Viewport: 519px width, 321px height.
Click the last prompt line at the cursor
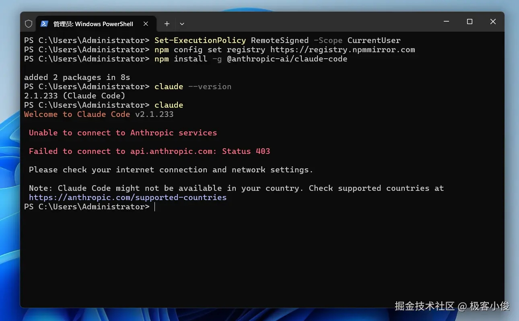(x=89, y=207)
